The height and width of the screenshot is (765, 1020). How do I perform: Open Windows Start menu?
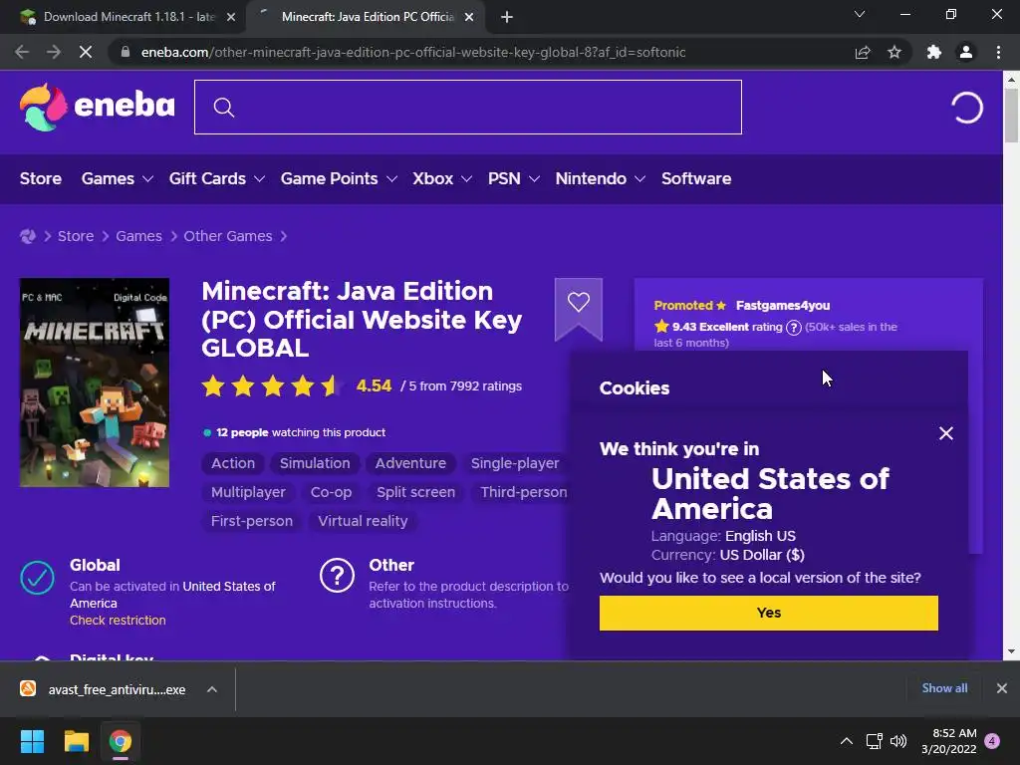pyautogui.click(x=32, y=741)
